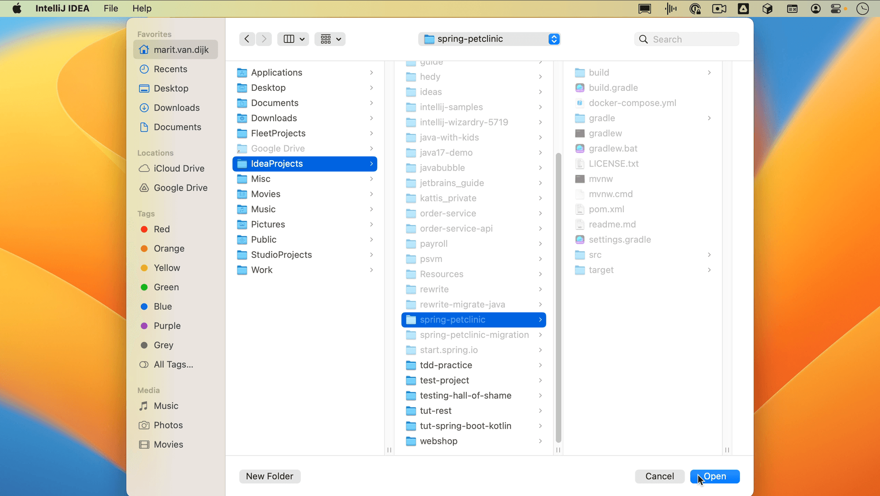The width and height of the screenshot is (880, 496).
Task: Click the Search field
Action: [x=693, y=39]
